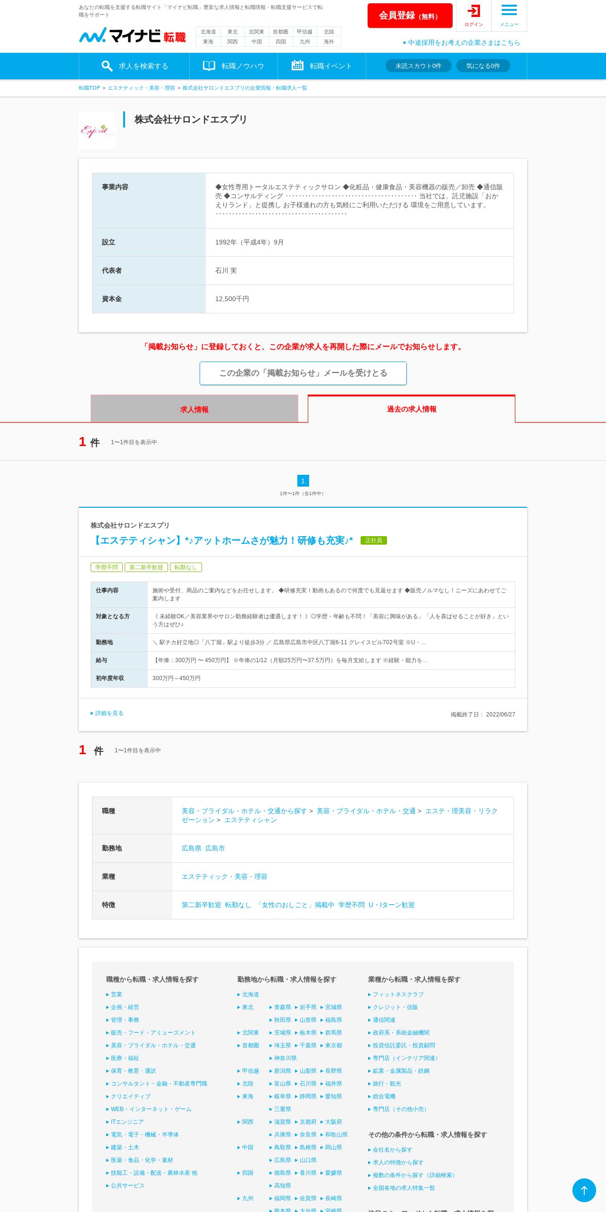Click 12,500千円 capital value
This screenshot has height=1212, width=606.
click(232, 299)
